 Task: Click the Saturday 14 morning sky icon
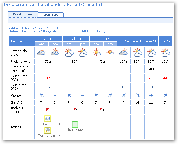69,53
